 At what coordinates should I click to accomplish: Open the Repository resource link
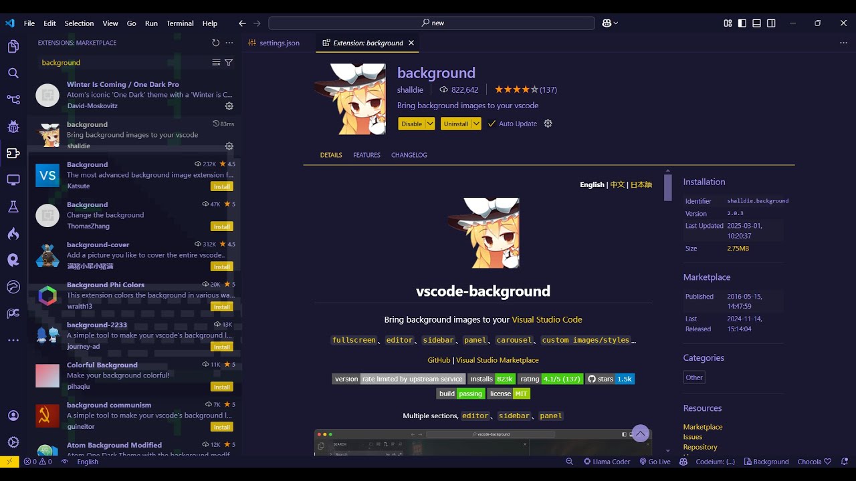[700, 447]
